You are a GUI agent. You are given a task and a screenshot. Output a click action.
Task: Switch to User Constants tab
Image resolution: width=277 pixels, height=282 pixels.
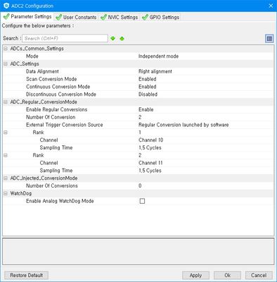pos(77,17)
